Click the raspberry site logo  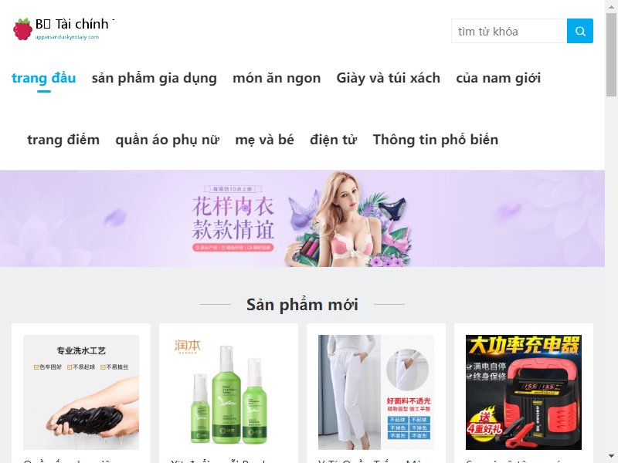click(22, 29)
